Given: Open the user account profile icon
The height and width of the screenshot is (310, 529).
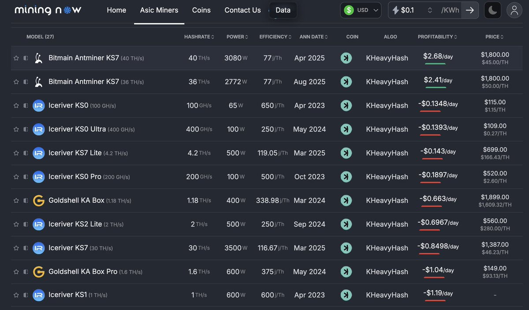Looking at the screenshot, I should point(514,10).
